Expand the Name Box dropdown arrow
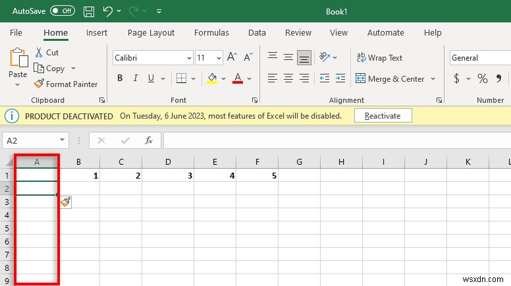 pyautogui.click(x=62, y=140)
